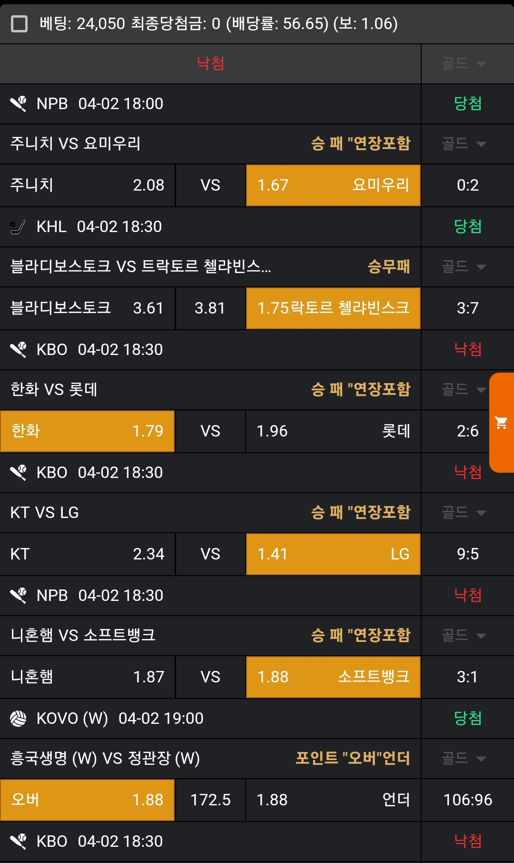514x863 pixels.
Task: Click the volleyball icon beside KOVO (W)
Action: pyautogui.click(x=19, y=718)
